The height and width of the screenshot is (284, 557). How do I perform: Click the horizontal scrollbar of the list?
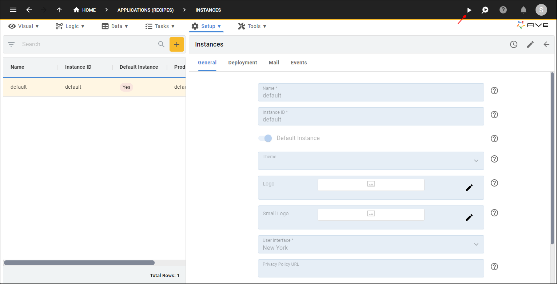79,263
